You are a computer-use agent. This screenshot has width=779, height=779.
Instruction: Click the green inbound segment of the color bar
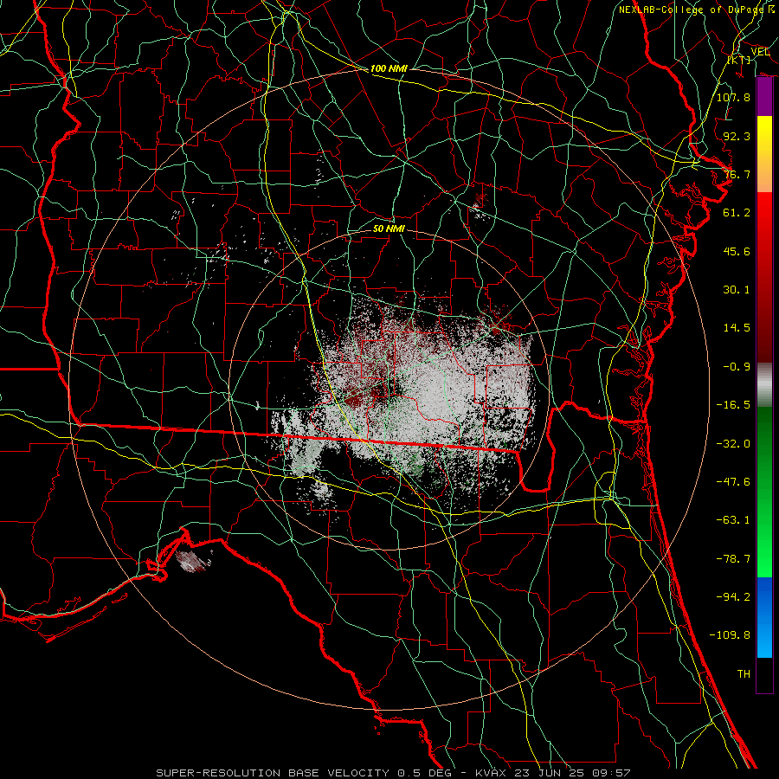point(764,492)
